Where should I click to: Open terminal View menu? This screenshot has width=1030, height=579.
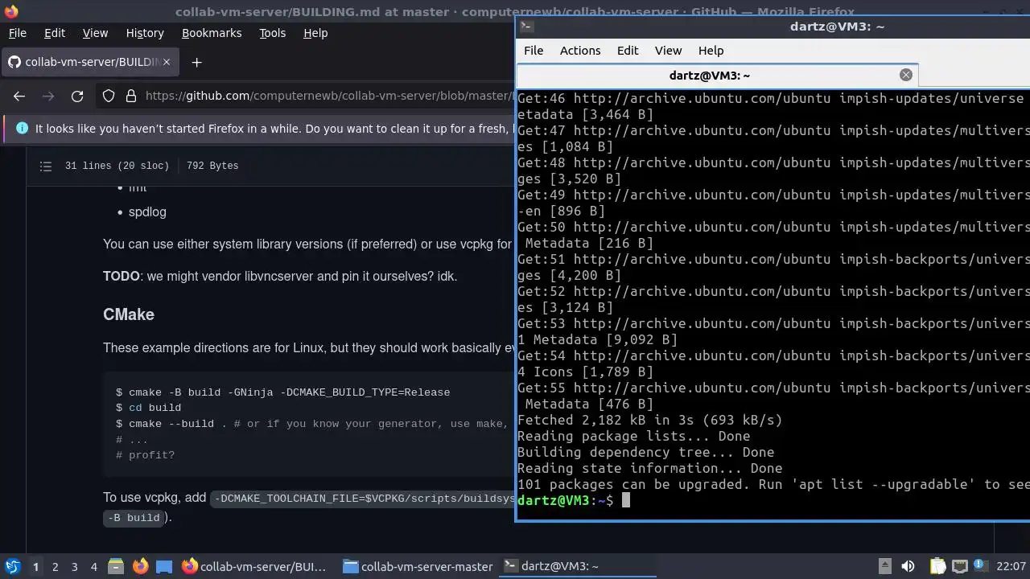668,50
